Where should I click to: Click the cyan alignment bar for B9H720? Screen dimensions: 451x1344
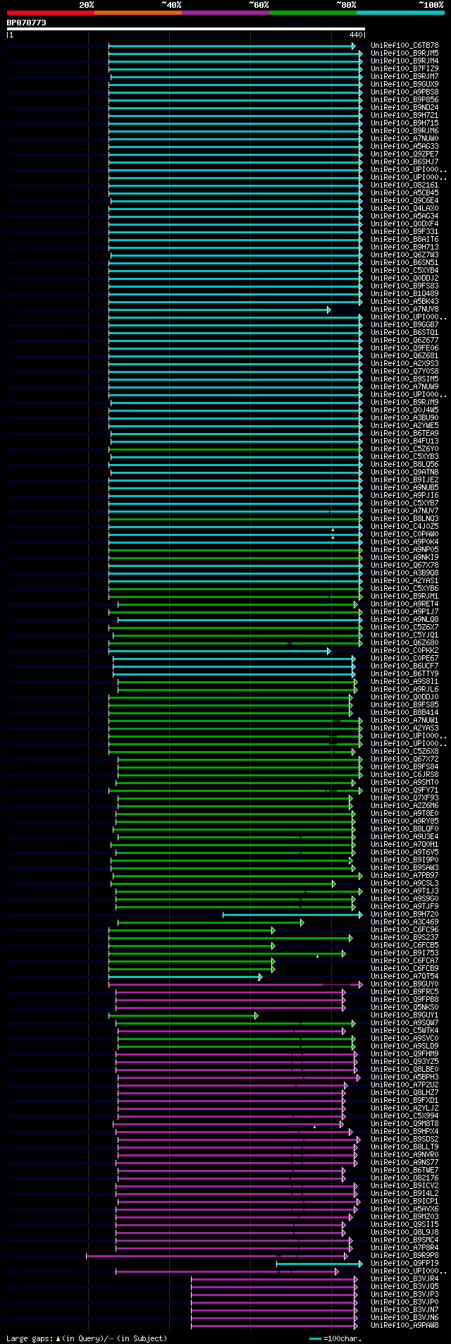[292, 915]
